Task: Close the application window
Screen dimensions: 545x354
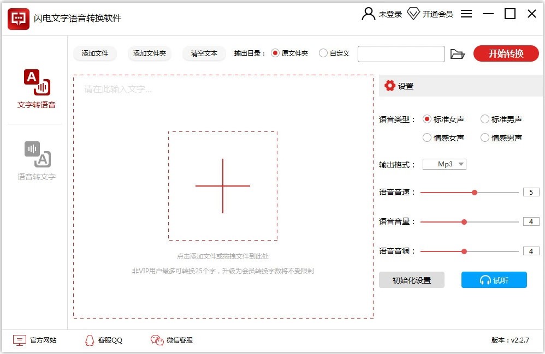Action: (532, 14)
